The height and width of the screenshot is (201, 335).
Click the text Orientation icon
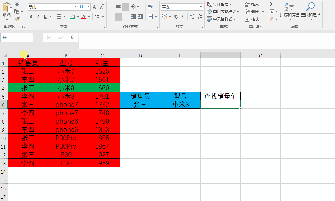coord(133,7)
